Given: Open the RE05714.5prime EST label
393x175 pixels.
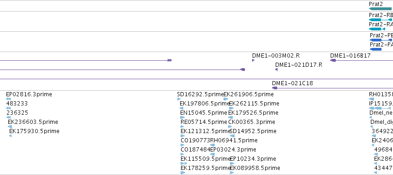Looking at the screenshot, I should pyautogui.click(x=204, y=122).
